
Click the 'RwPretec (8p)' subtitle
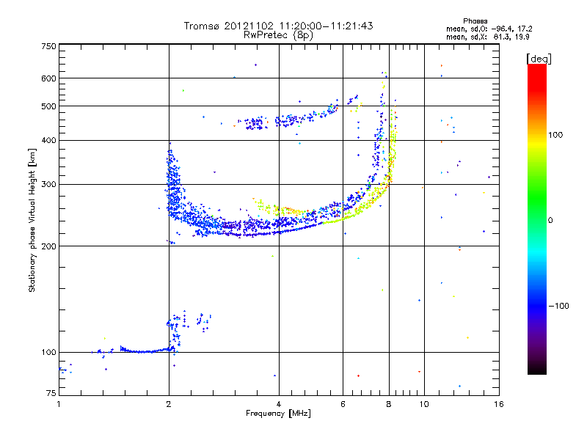pyautogui.click(x=278, y=35)
